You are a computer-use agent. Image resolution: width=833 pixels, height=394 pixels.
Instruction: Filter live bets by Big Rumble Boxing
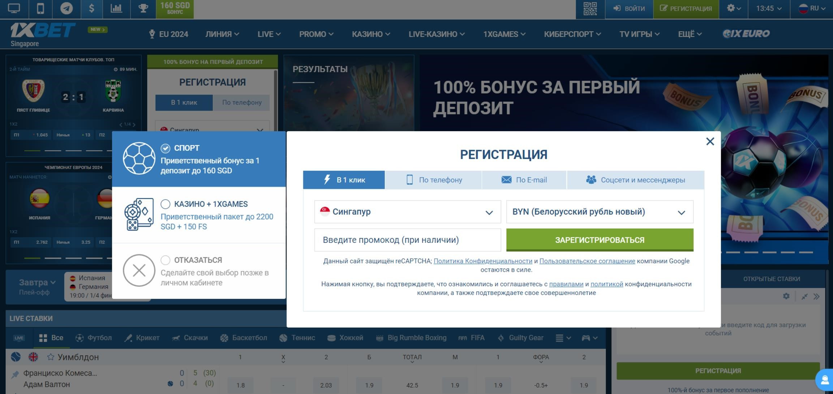[411, 338]
